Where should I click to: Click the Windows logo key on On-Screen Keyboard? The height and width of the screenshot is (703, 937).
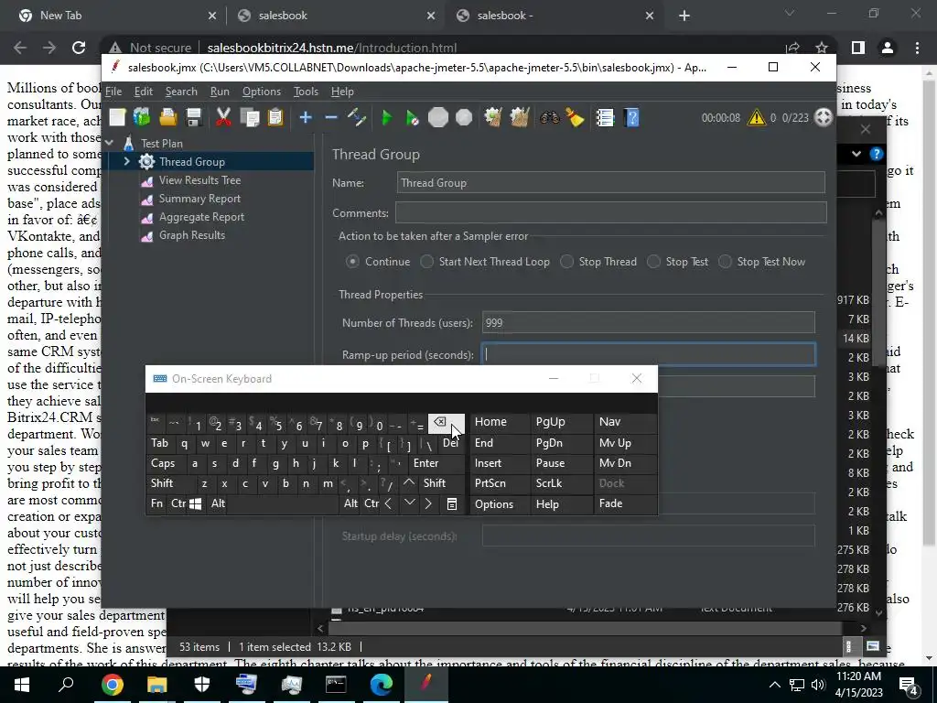point(196,504)
